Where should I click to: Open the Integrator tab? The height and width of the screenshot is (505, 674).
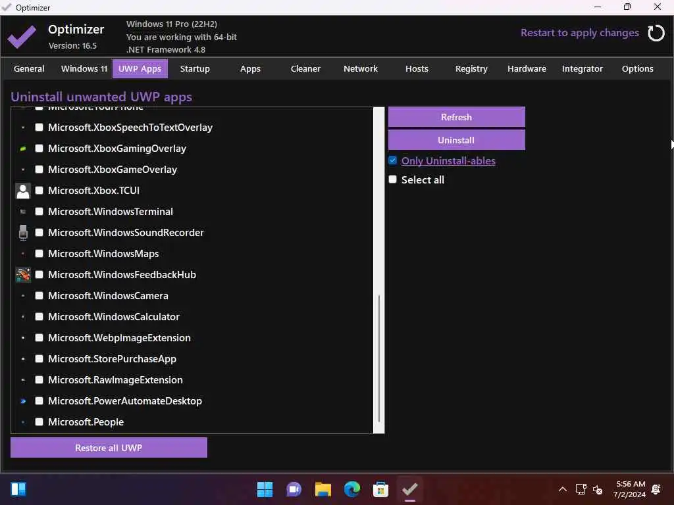click(583, 68)
